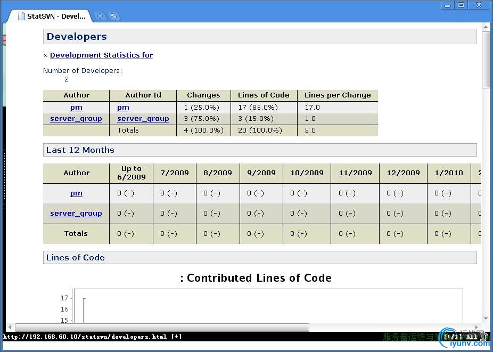The width and height of the screenshot is (493, 352).
Task: Open pm link in Author column
Action: [x=77, y=108]
